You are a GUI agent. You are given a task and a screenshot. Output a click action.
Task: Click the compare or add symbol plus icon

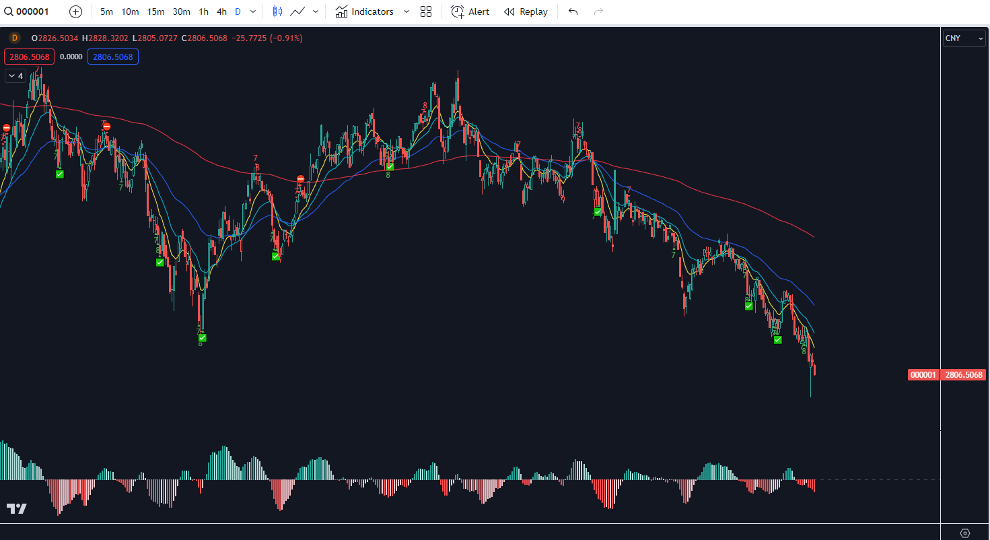coord(75,11)
